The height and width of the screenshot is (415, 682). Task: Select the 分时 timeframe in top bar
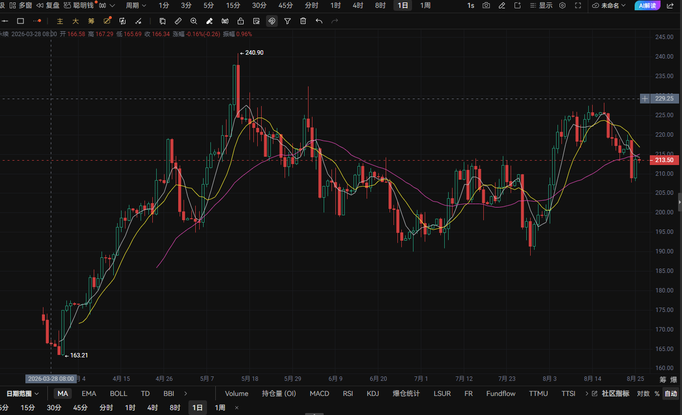(311, 5)
